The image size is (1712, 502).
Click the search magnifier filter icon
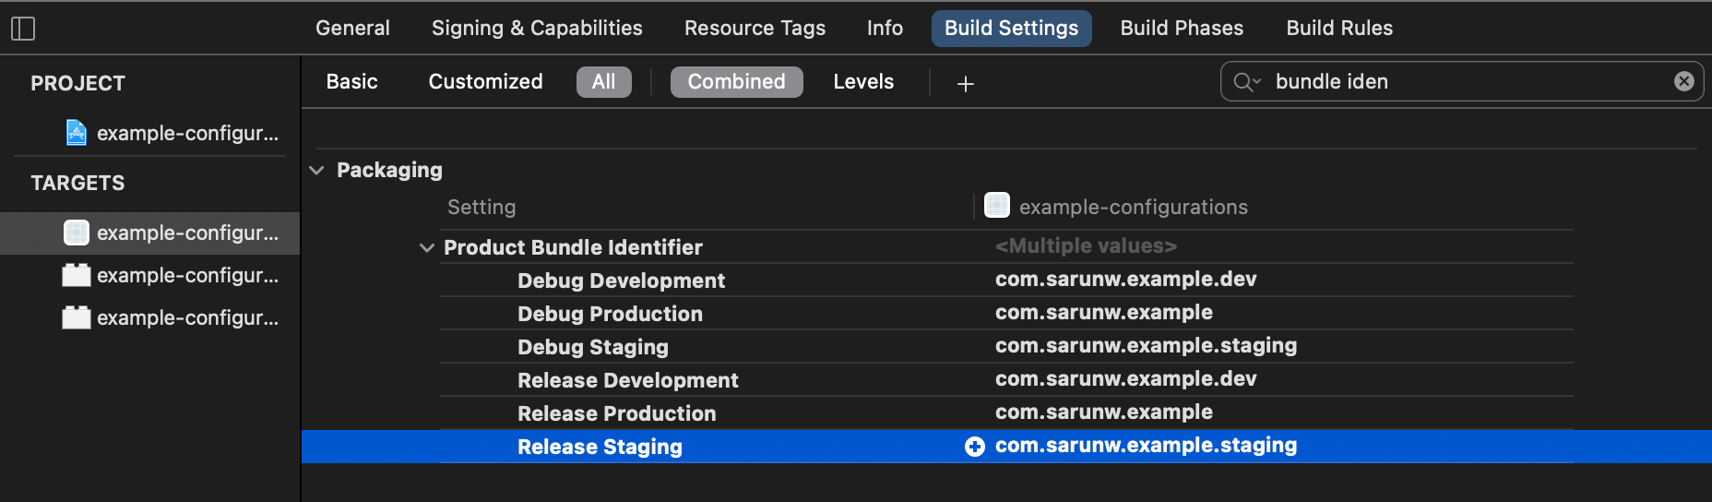[1246, 82]
